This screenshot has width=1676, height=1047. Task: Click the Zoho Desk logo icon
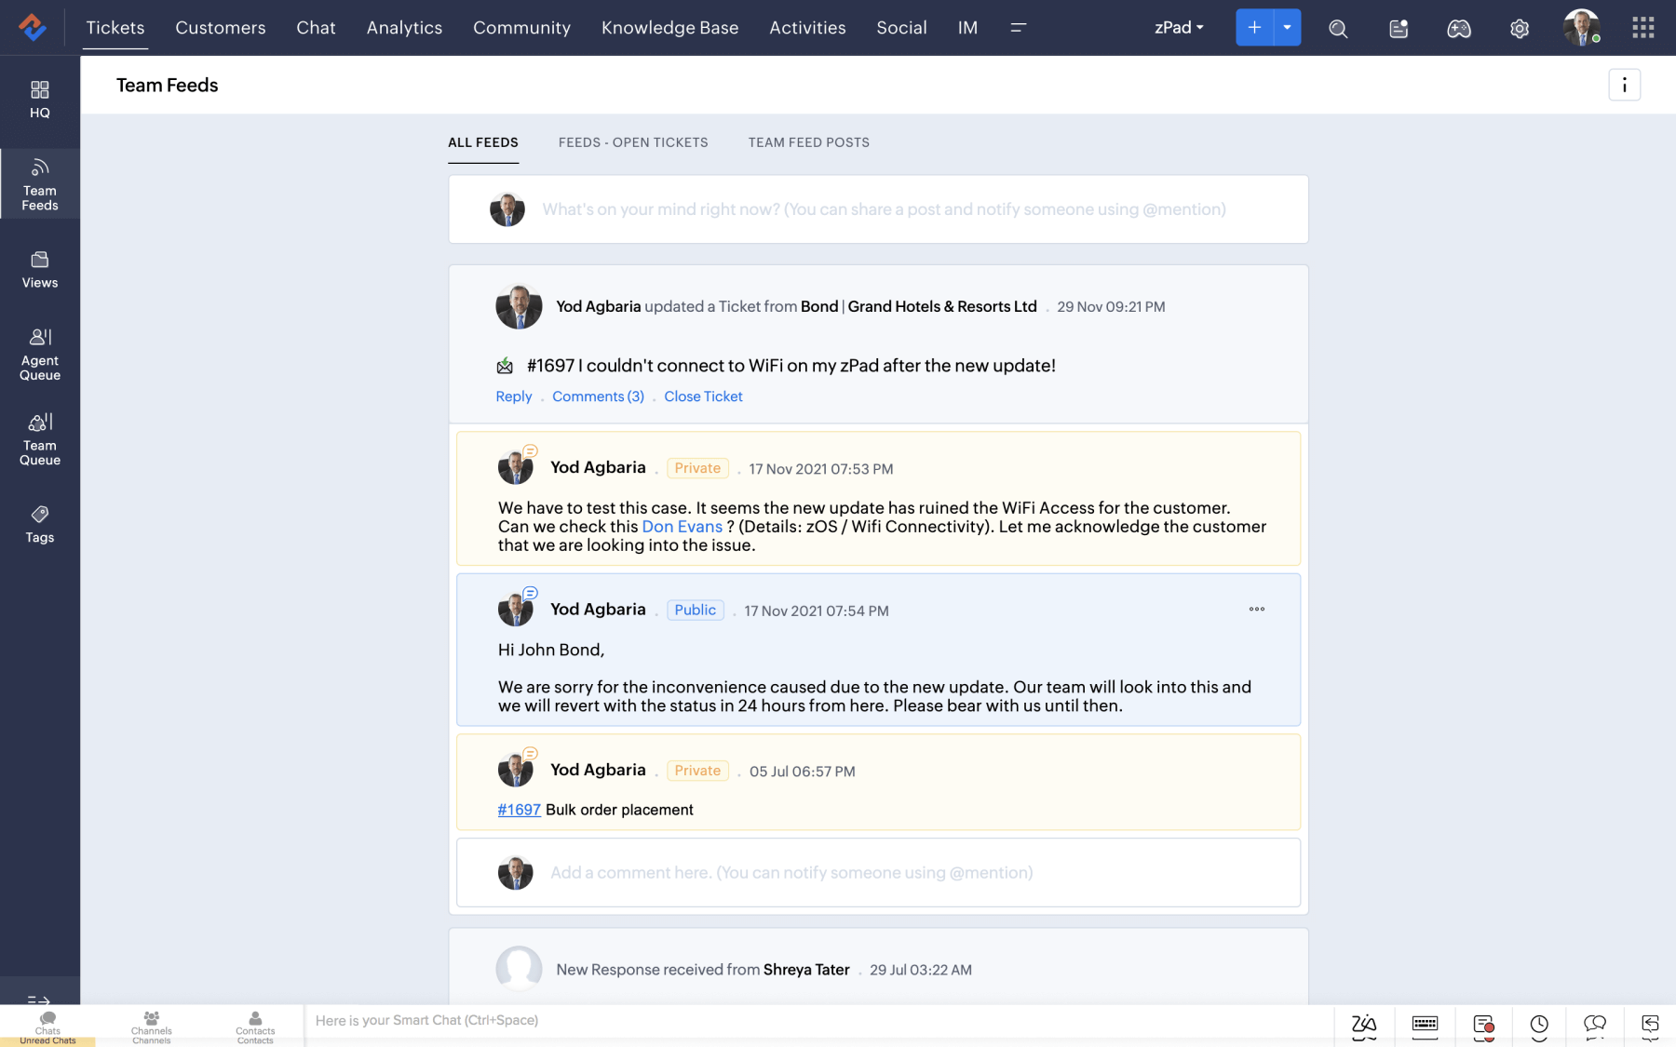click(33, 27)
